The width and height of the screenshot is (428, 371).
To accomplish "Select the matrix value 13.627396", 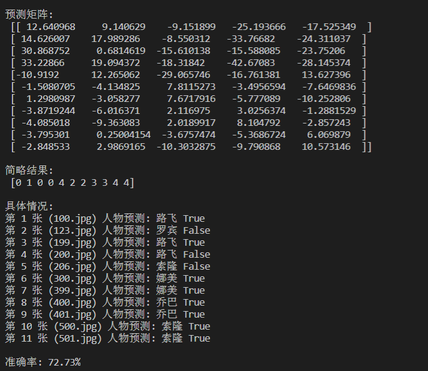I will coord(326,75).
